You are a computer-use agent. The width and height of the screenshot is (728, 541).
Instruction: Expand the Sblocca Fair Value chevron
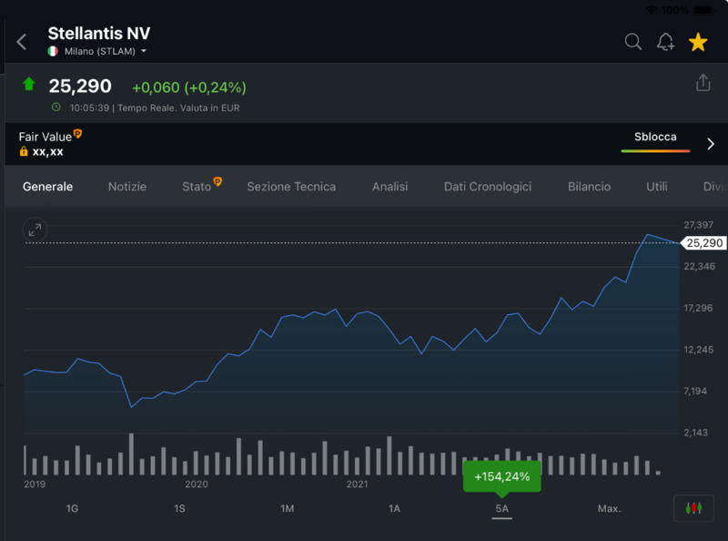(x=711, y=144)
